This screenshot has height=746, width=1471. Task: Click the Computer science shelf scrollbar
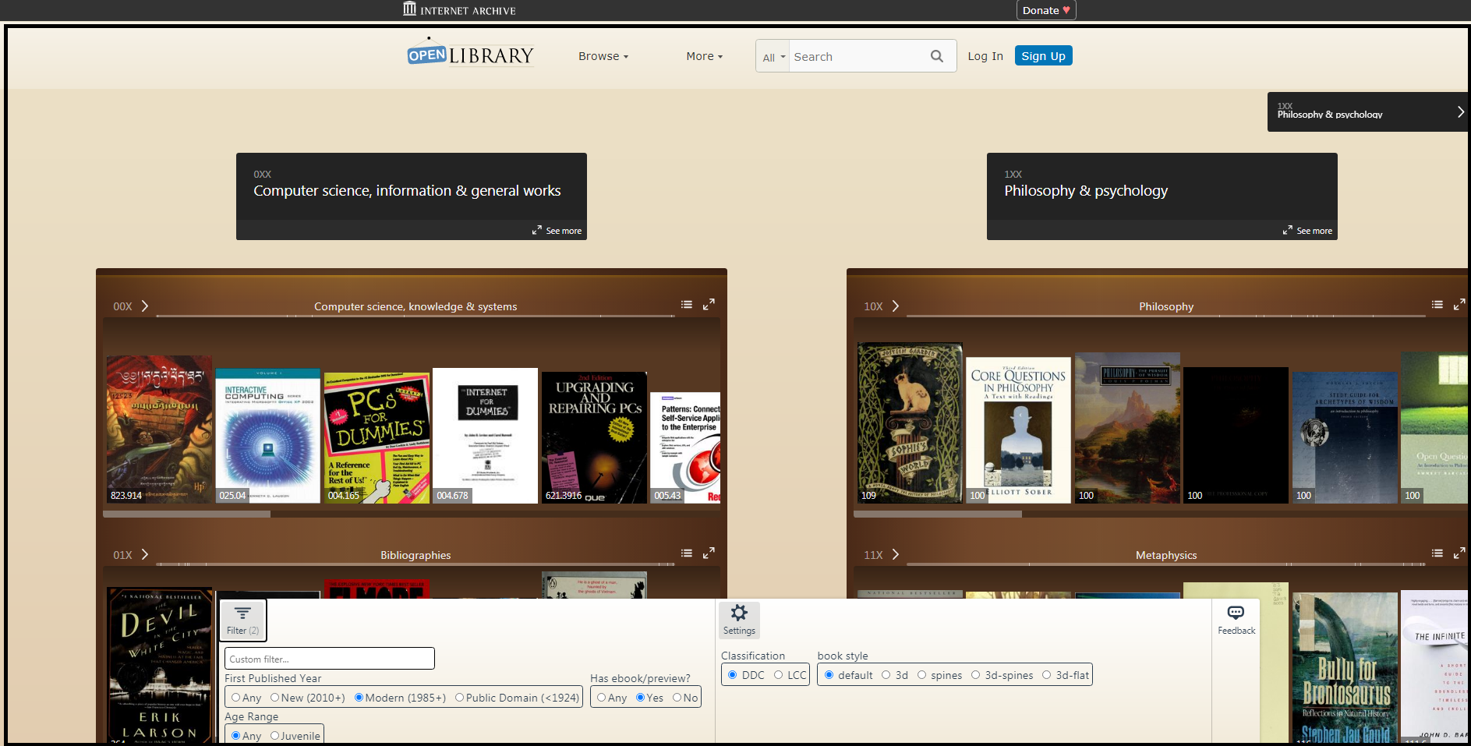pyautogui.click(x=187, y=514)
